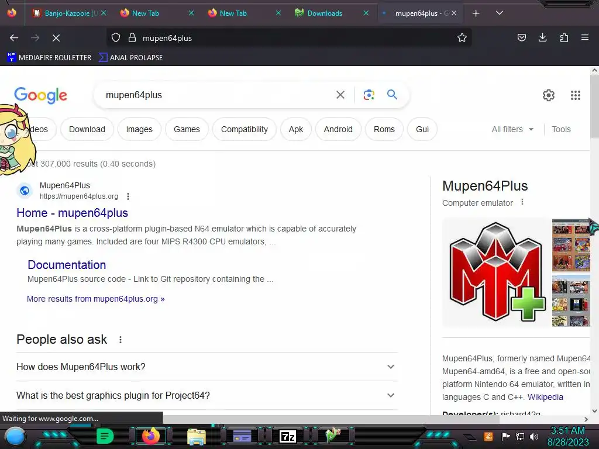Go back to the previous page

pyautogui.click(x=14, y=38)
